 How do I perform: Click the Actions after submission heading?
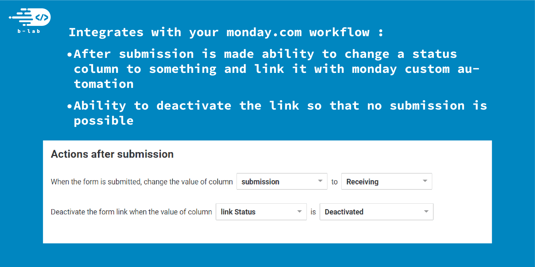pos(112,154)
